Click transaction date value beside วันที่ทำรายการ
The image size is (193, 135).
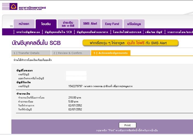coord(75,105)
